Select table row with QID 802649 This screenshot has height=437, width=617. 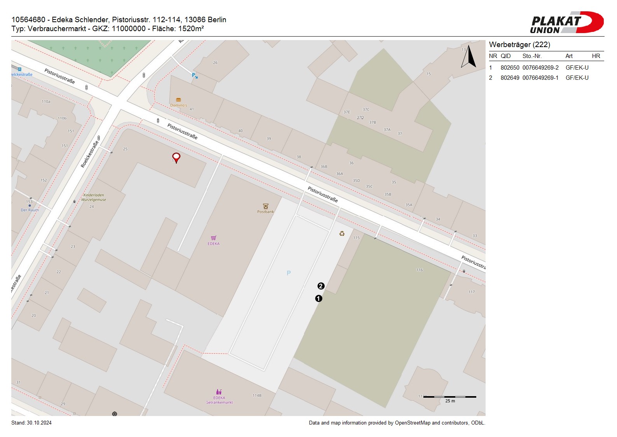(538, 78)
